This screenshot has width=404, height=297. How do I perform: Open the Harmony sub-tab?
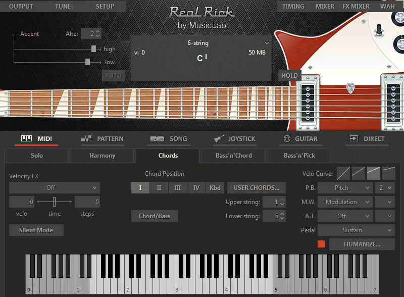(102, 156)
